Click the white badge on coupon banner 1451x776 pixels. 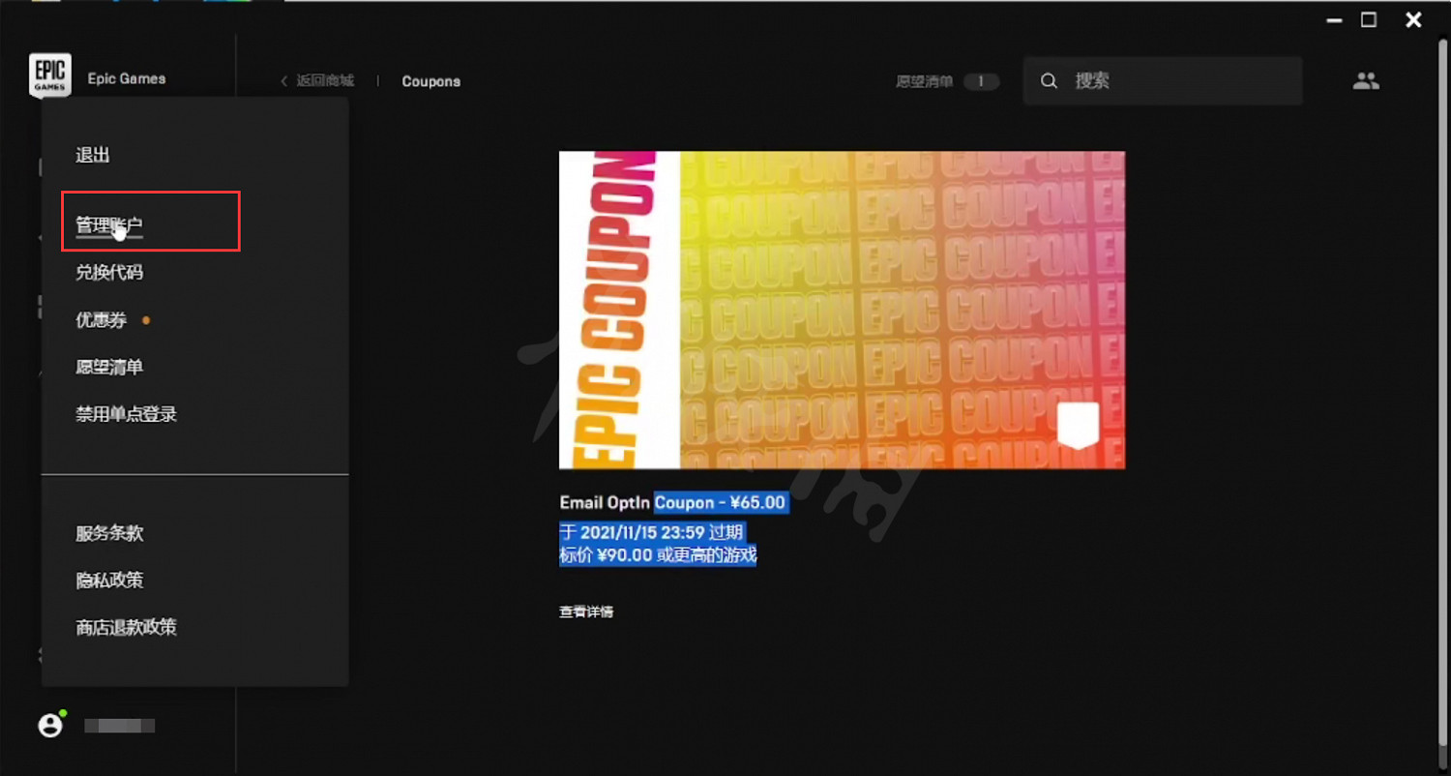[x=1078, y=425]
